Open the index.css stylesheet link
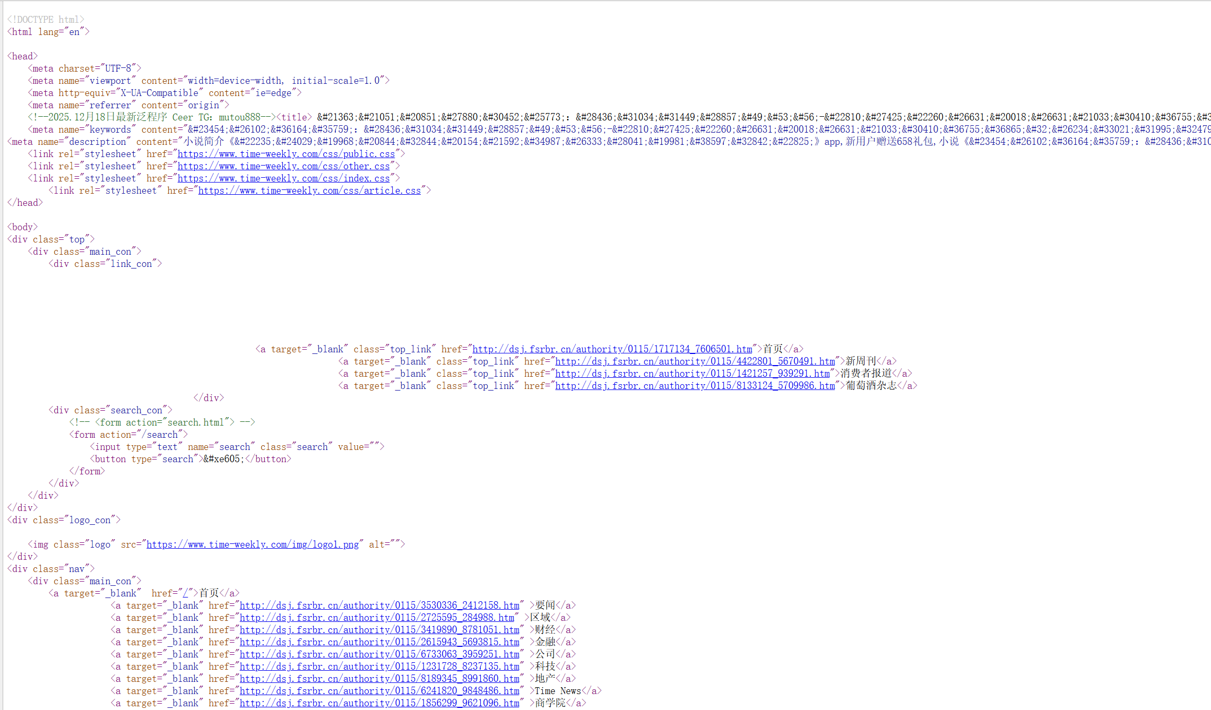The image size is (1211, 710). point(283,178)
